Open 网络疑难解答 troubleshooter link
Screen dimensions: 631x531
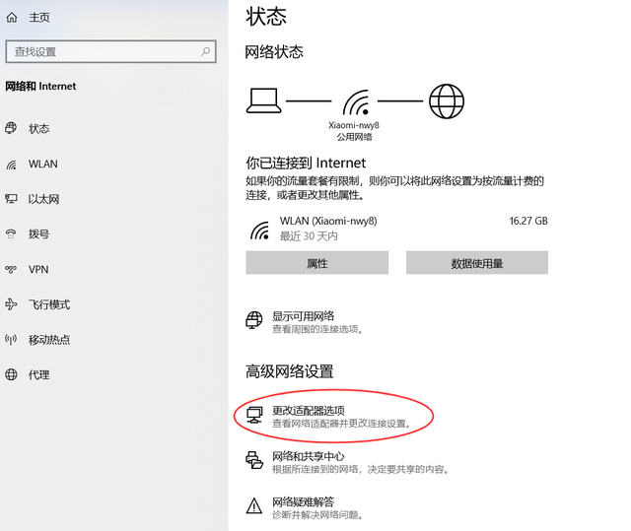303,501
